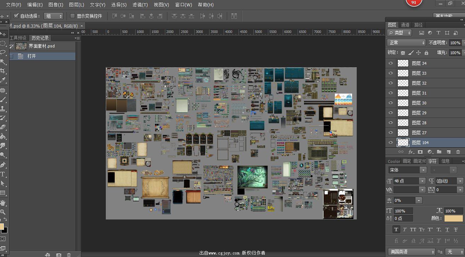
Task: Open the 窗口(W) menu
Action: tap(183, 5)
